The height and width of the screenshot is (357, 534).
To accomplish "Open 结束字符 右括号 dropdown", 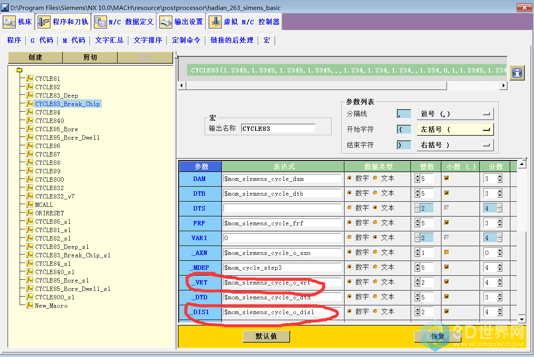I will coord(455,145).
